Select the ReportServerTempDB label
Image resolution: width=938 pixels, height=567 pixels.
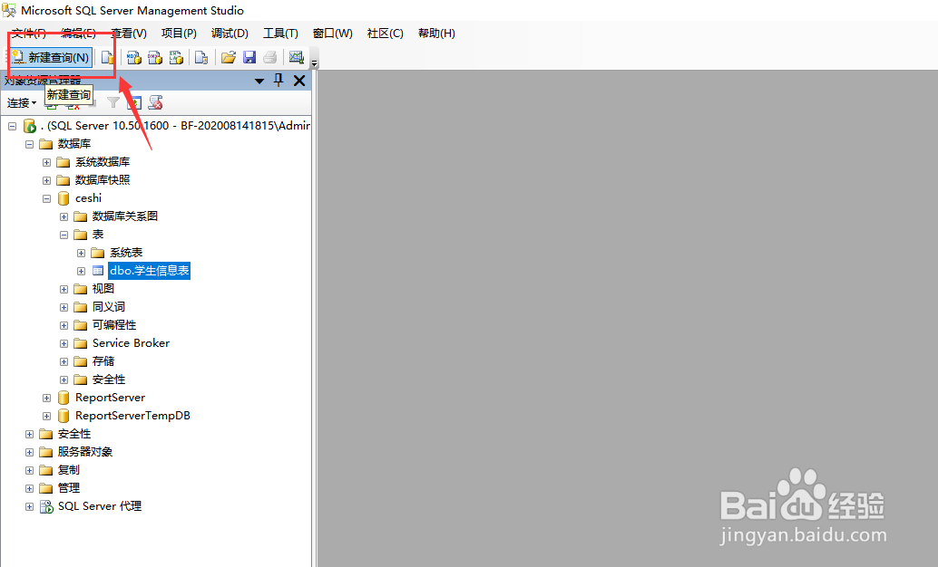coord(132,416)
